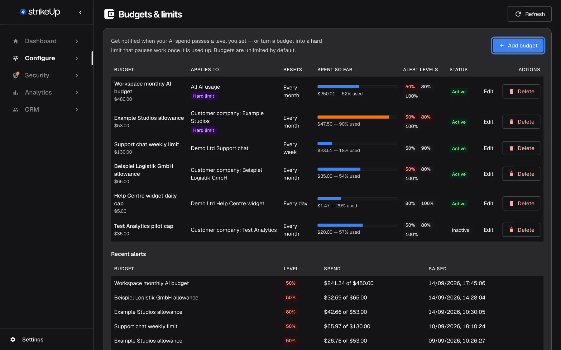561x350 pixels.
Task: Open the Dashboard section
Action: 46,41
